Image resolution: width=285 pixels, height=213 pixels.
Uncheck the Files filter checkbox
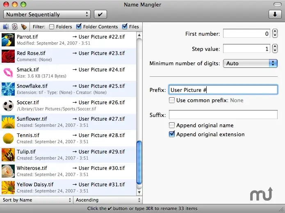125,27
